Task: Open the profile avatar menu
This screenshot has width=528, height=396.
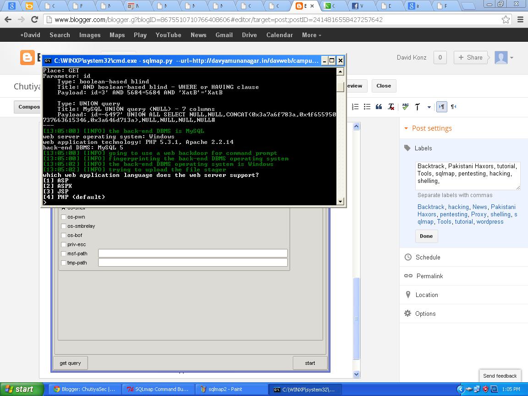Action: [x=504, y=58]
